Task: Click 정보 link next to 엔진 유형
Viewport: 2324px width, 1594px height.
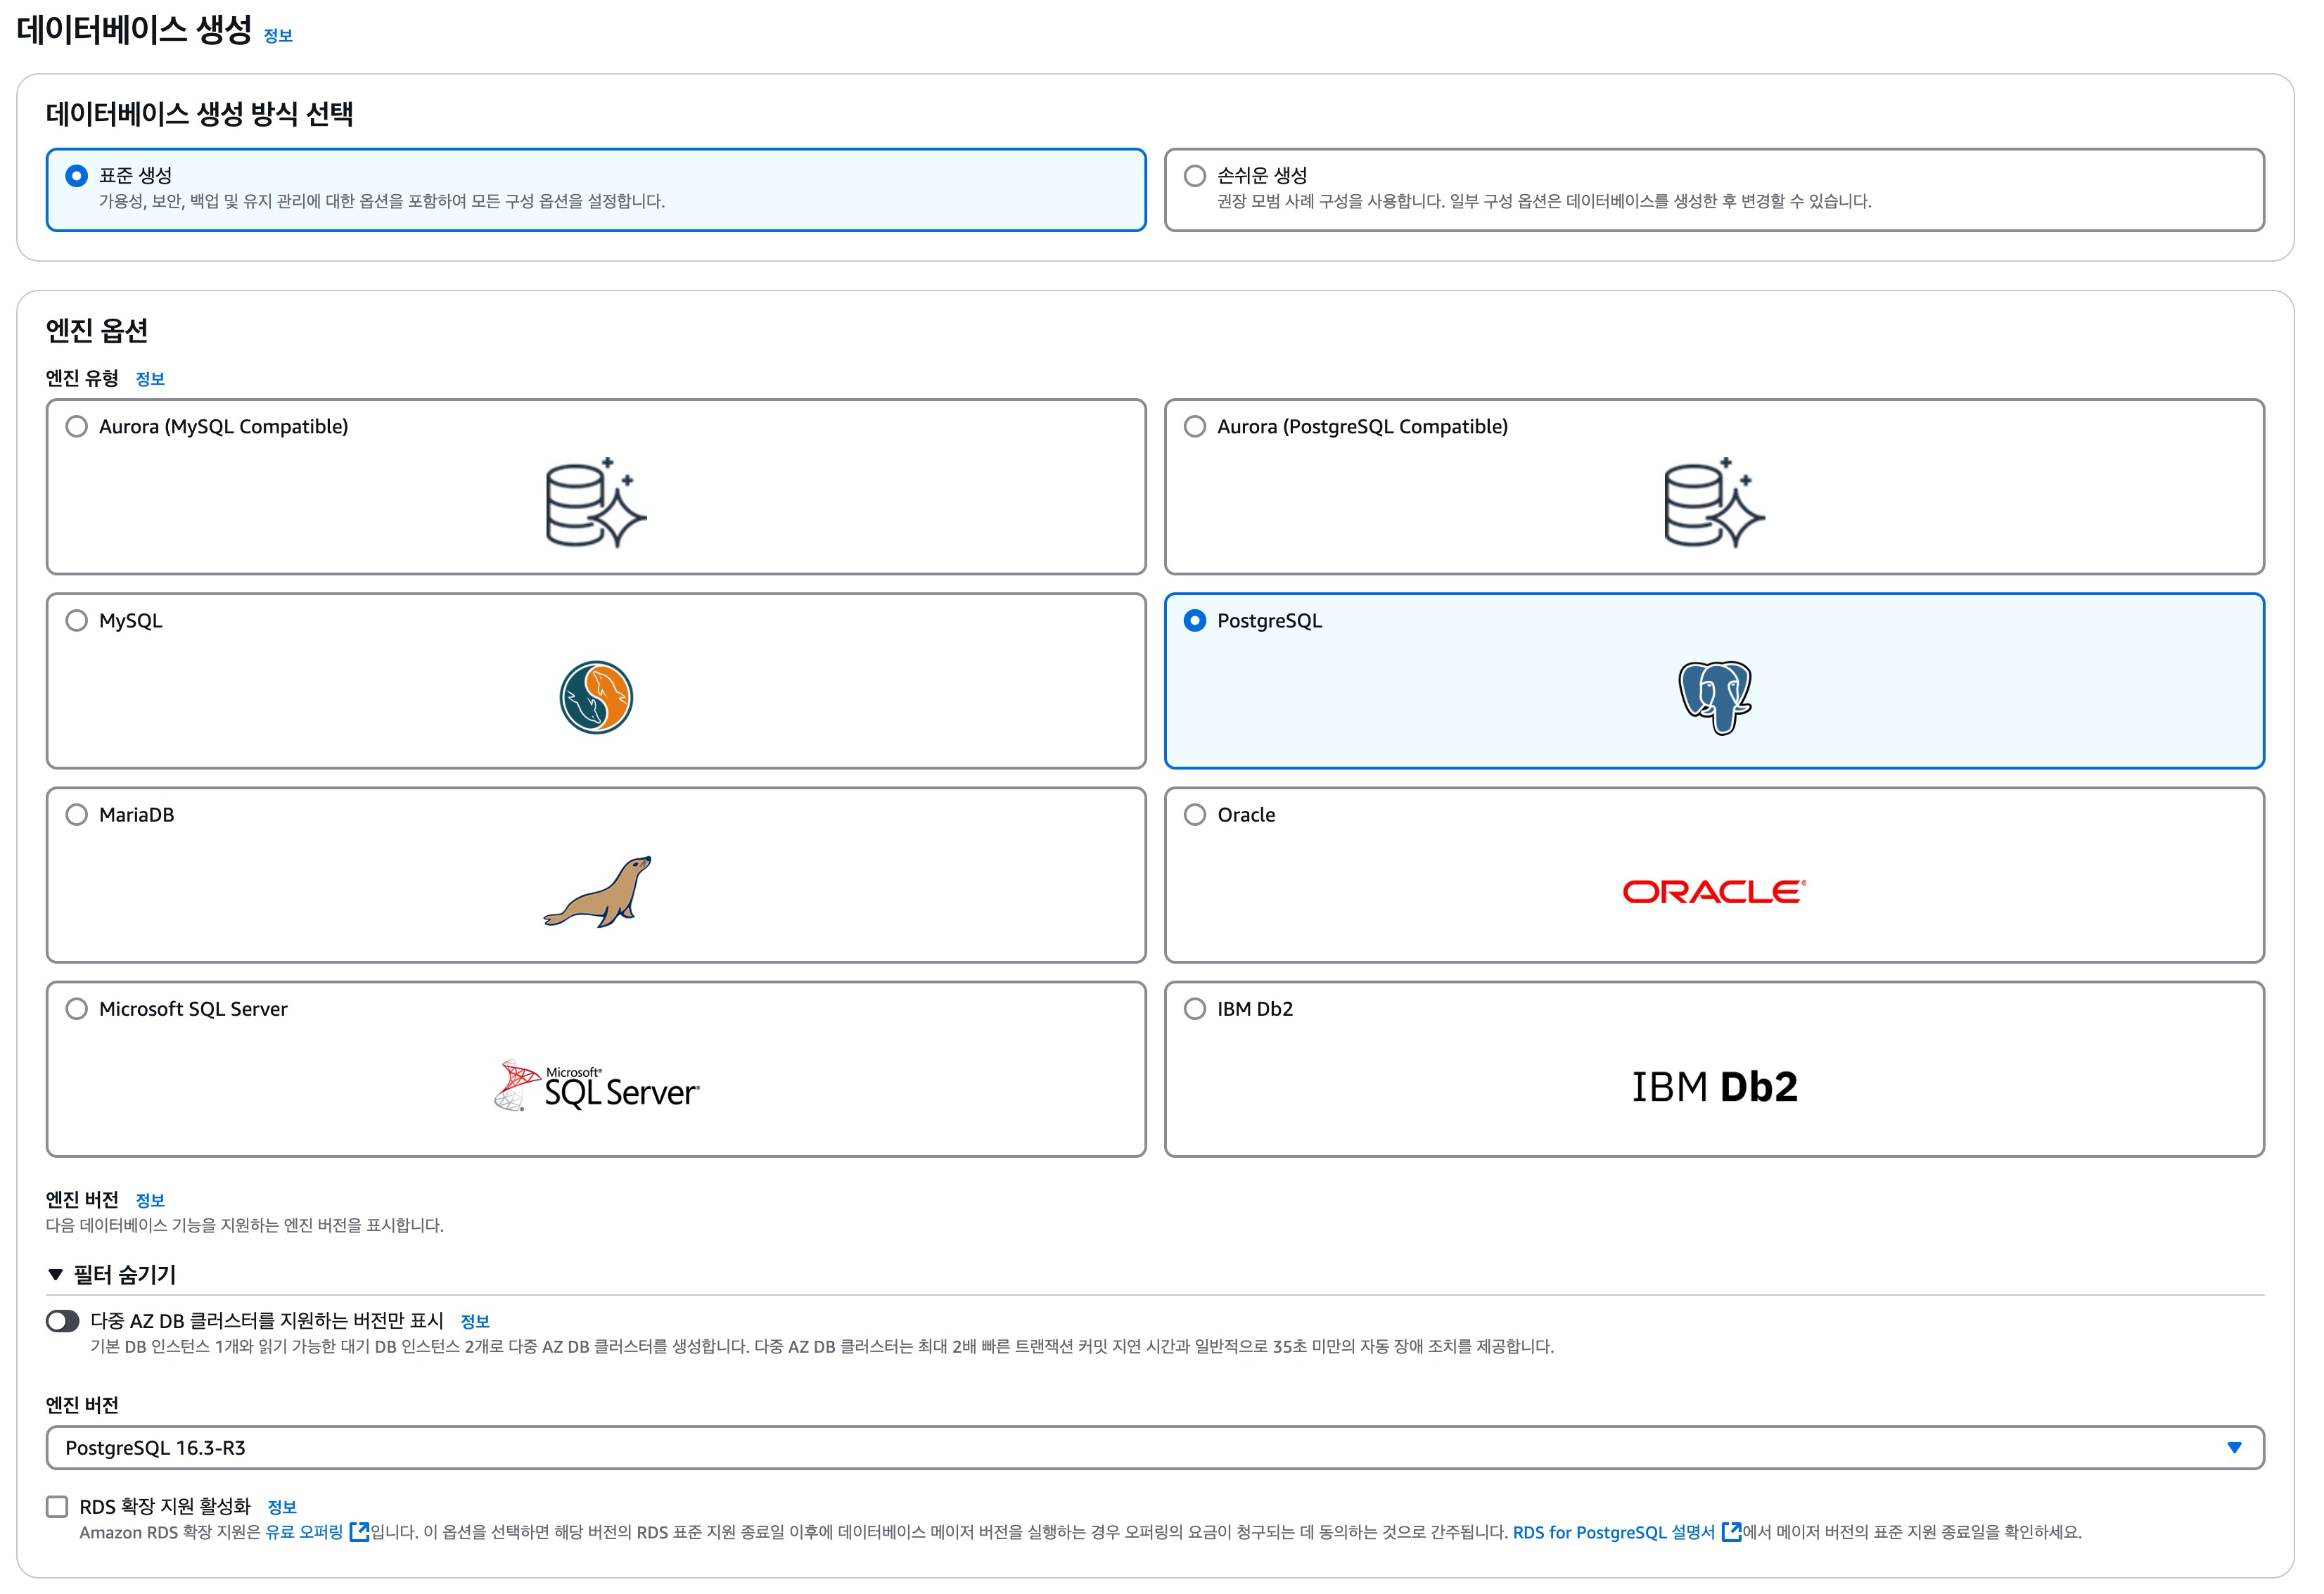Action: coord(150,379)
